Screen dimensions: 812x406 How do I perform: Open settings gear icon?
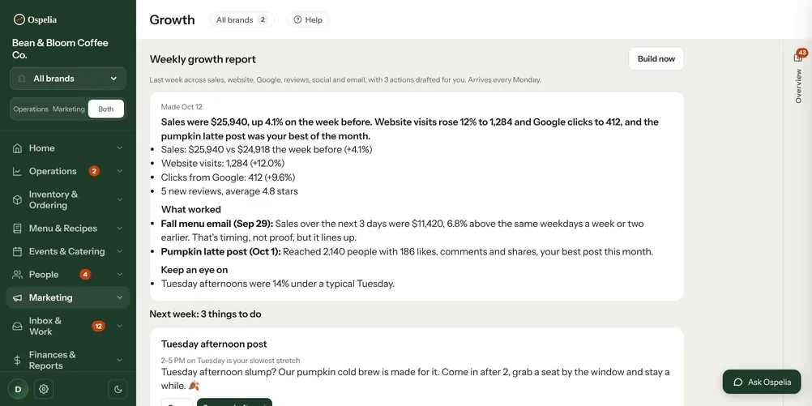click(x=44, y=389)
